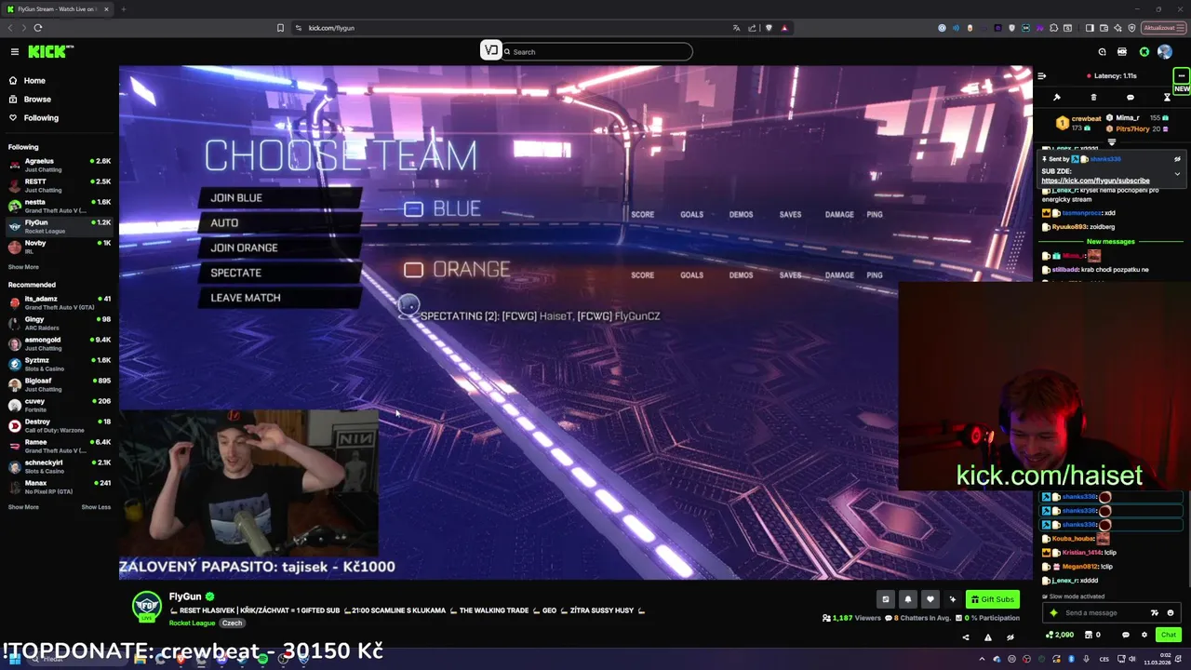
Task: Open its_adamz recommended channel
Action: pos(60,302)
